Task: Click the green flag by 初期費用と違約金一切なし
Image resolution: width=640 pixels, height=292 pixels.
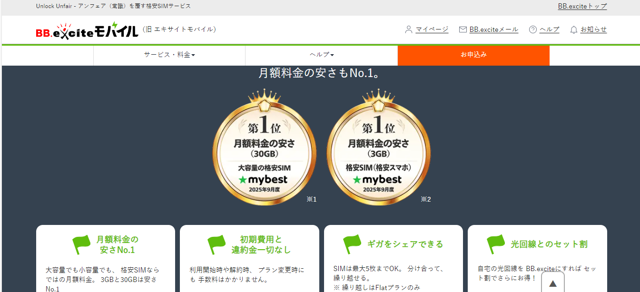Action: (x=217, y=244)
